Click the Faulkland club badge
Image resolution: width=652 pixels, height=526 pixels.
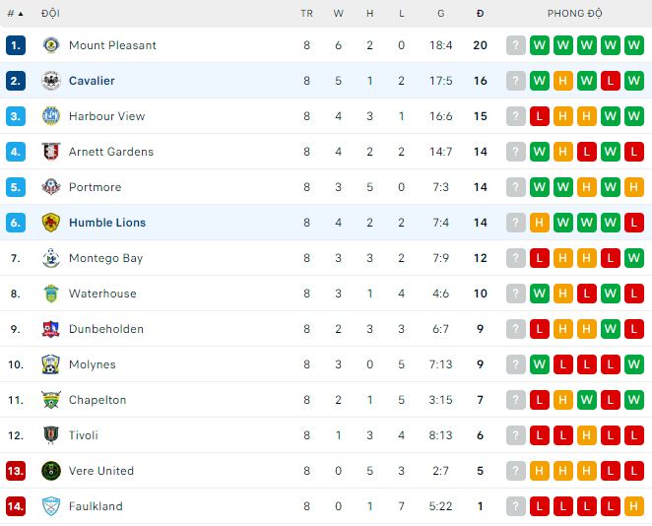click(51, 506)
